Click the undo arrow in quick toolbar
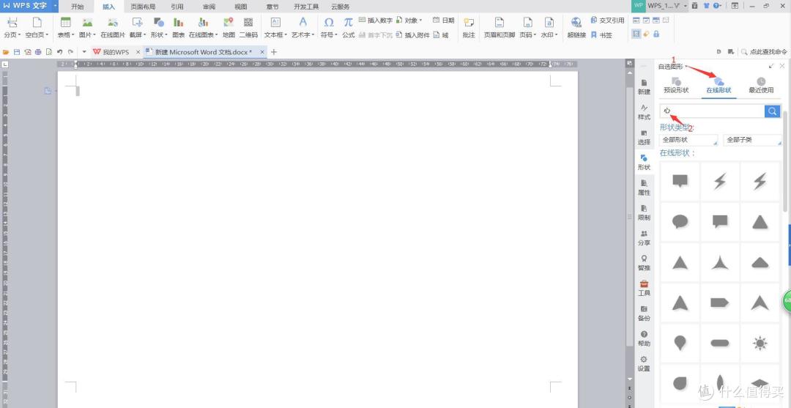The height and width of the screenshot is (408, 791). 59,52
